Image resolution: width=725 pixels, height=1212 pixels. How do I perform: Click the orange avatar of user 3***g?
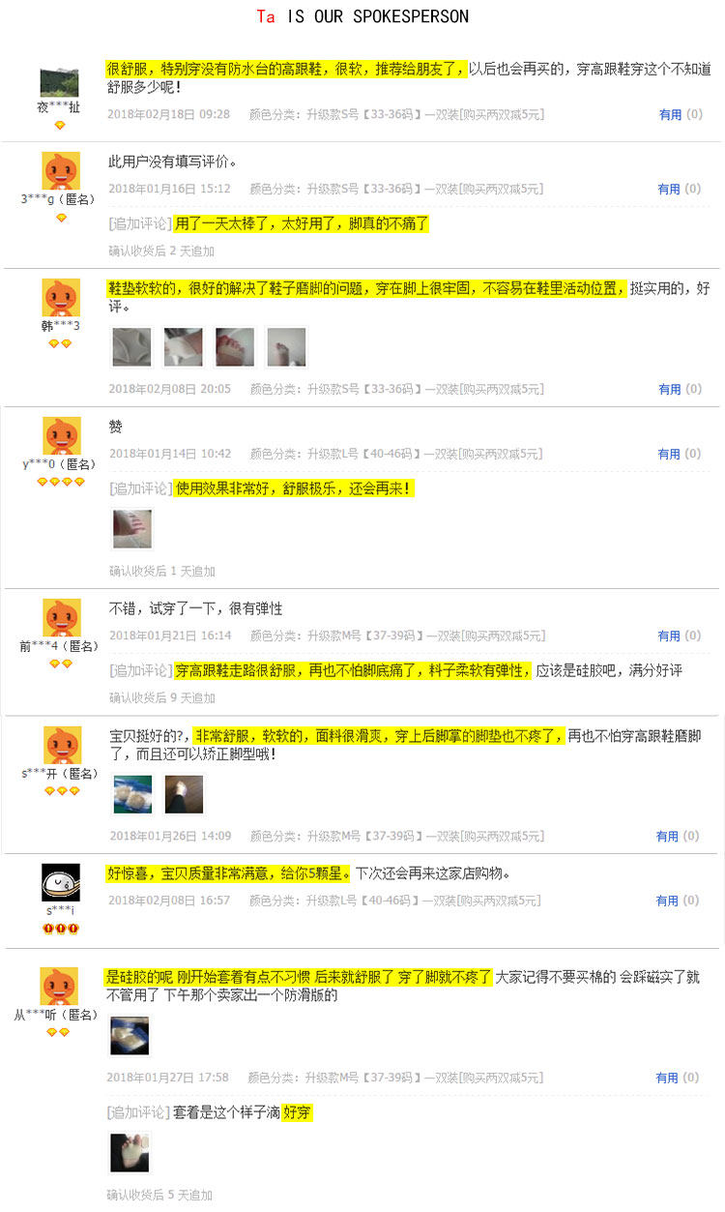coord(61,170)
